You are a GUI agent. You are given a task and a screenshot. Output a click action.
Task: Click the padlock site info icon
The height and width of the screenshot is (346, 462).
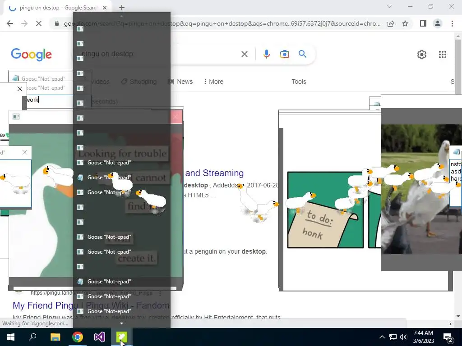57,23
